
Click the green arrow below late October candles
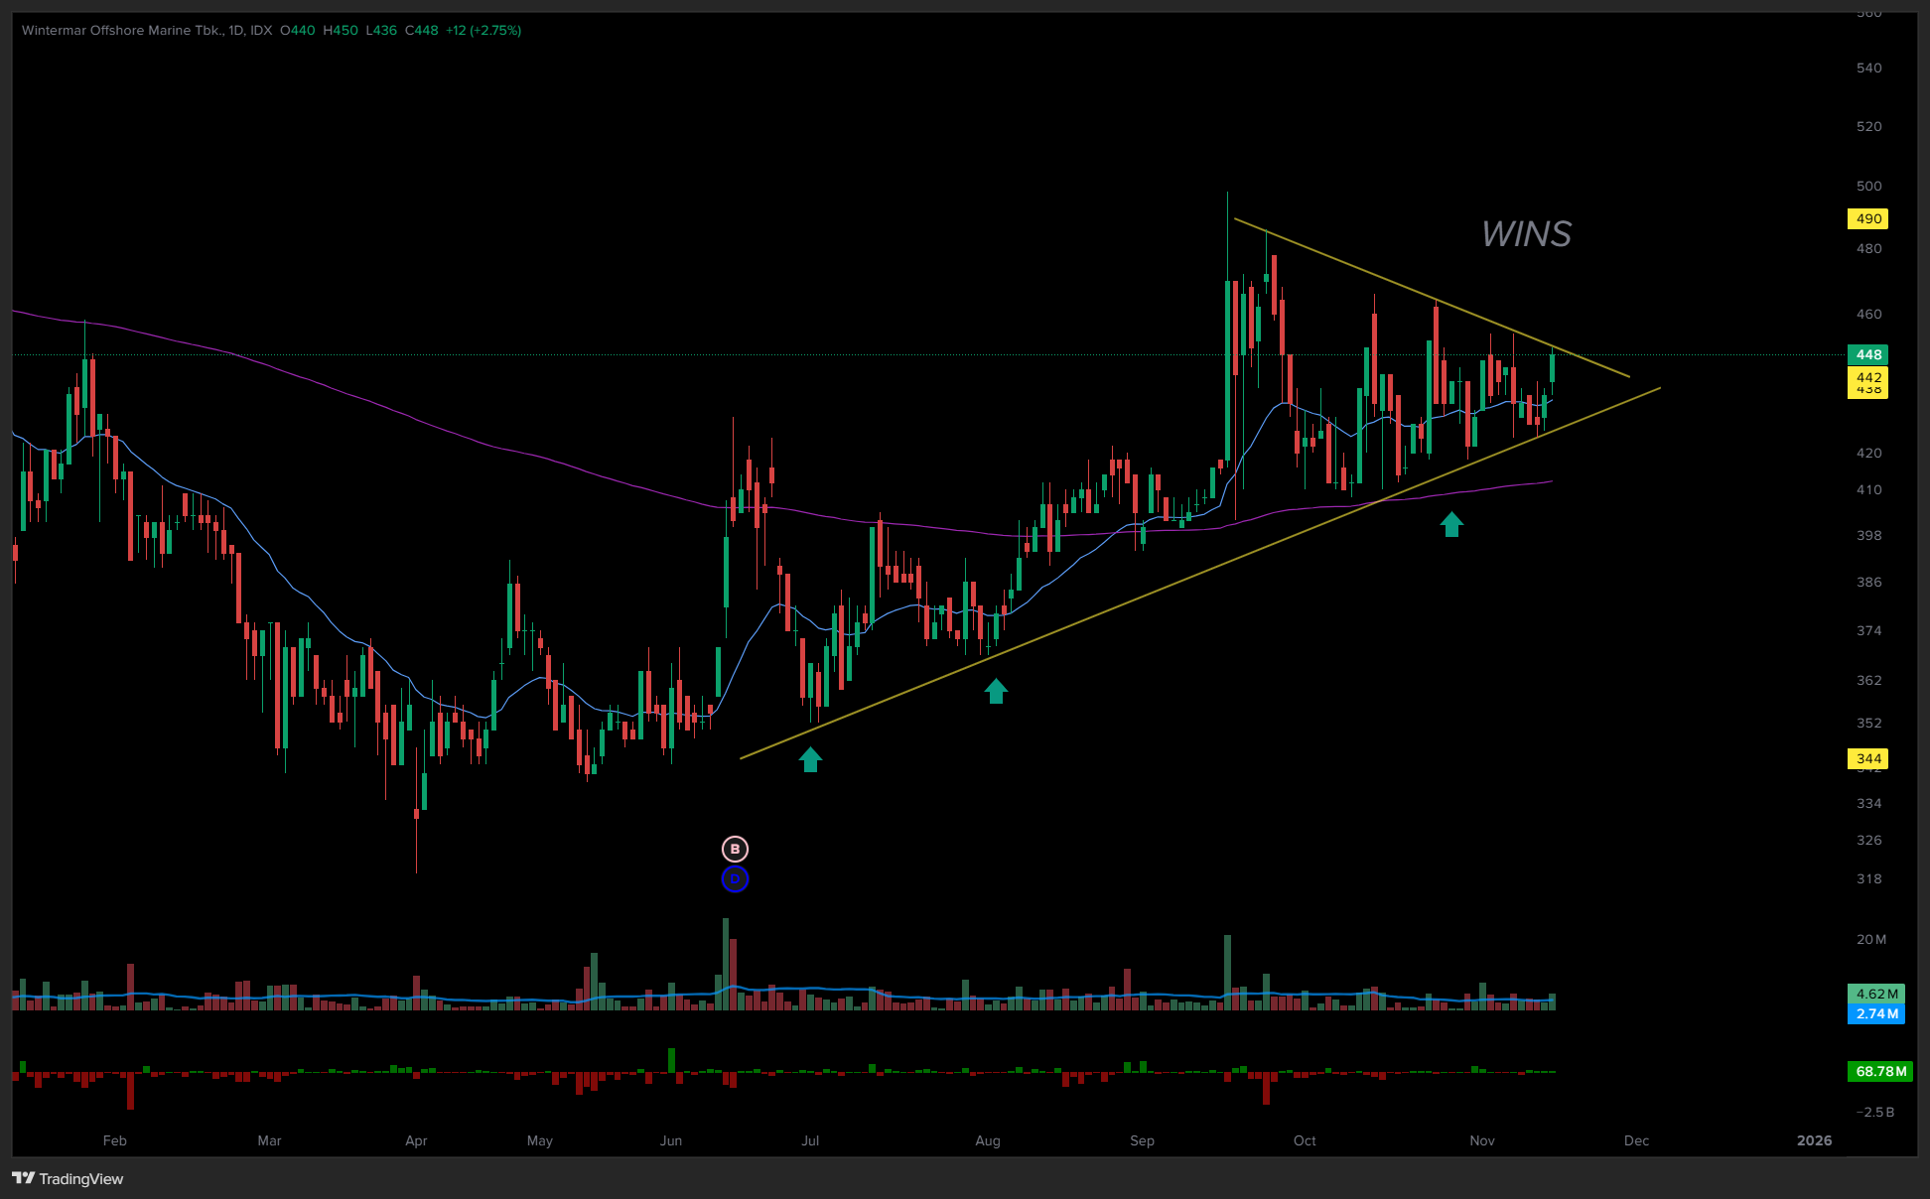pos(1451,524)
